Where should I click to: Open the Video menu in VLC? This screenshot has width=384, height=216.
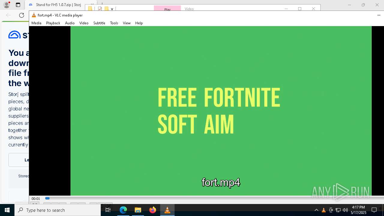click(x=84, y=23)
